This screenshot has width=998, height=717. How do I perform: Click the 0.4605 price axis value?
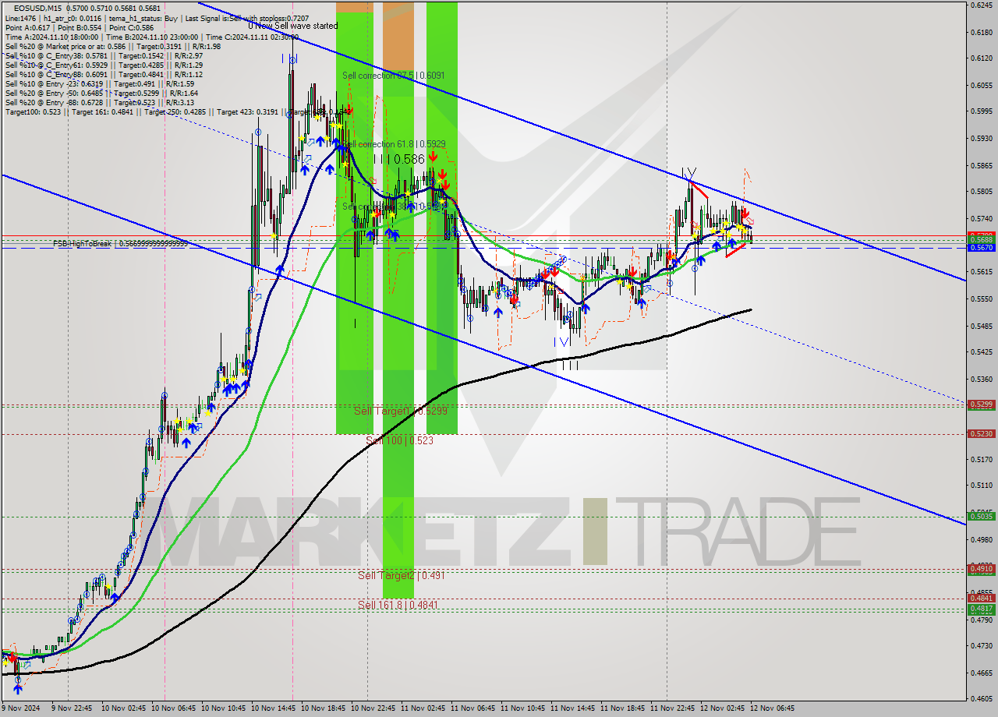click(x=980, y=698)
